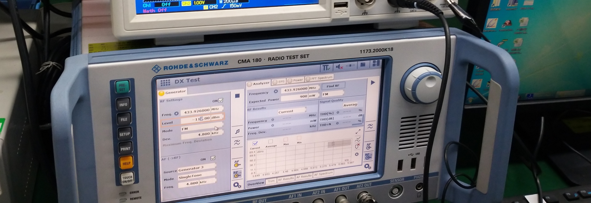Switch to the AF Results bottom tab
The height and width of the screenshot is (203, 591).
[304, 176]
